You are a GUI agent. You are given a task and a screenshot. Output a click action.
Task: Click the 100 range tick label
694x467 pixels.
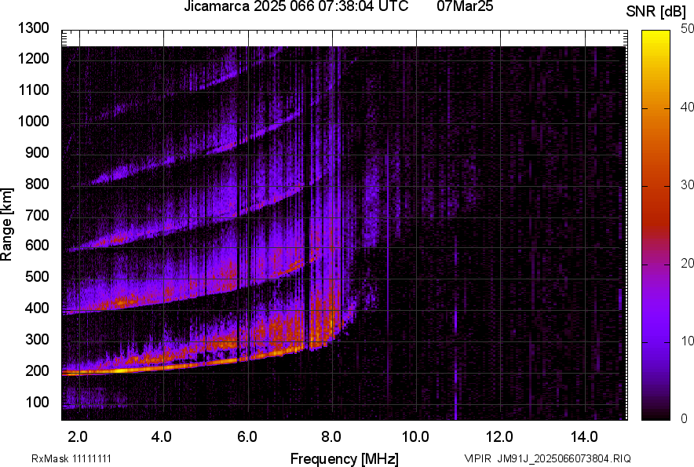click(x=36, y=403)
